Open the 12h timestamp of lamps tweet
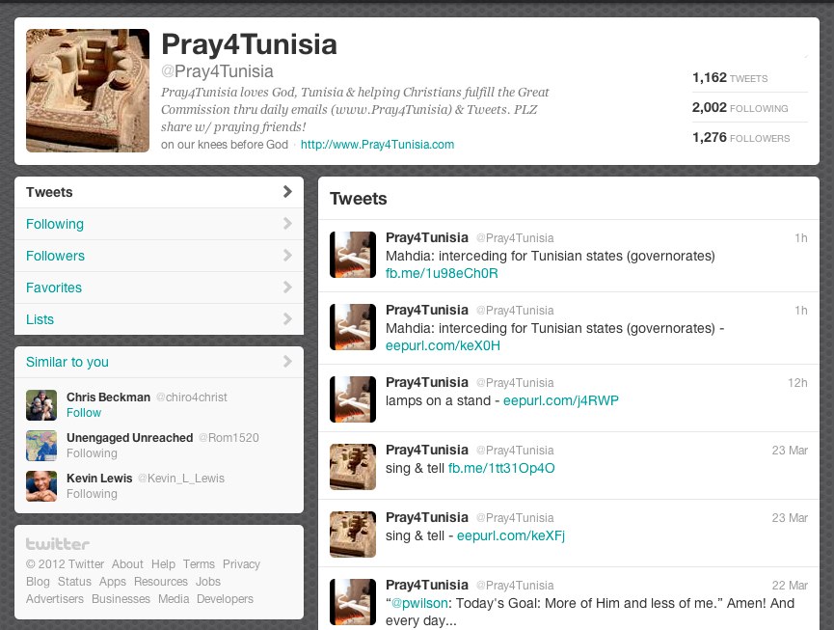The image size is (834, 630). (797, 383)
